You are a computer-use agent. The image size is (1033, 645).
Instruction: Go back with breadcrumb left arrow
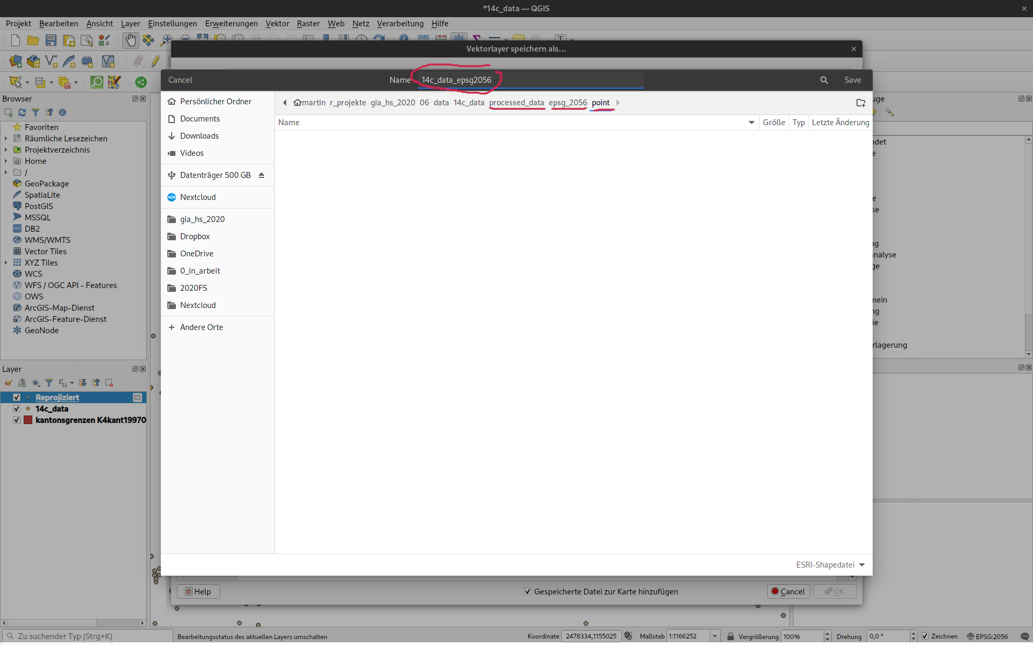click(x=285, y=103)
